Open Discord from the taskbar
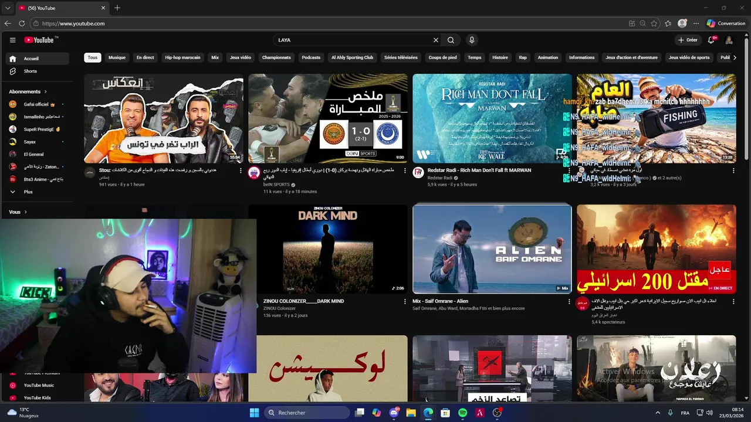The height and width of the screenshot is (422, 751). 394,413
